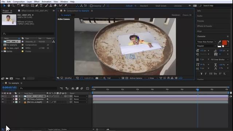The width and height of the screenshot is (233, 131).
Task: Toggle 3D layer switch for DSC_0087.JPG
Action: [66, 96]
